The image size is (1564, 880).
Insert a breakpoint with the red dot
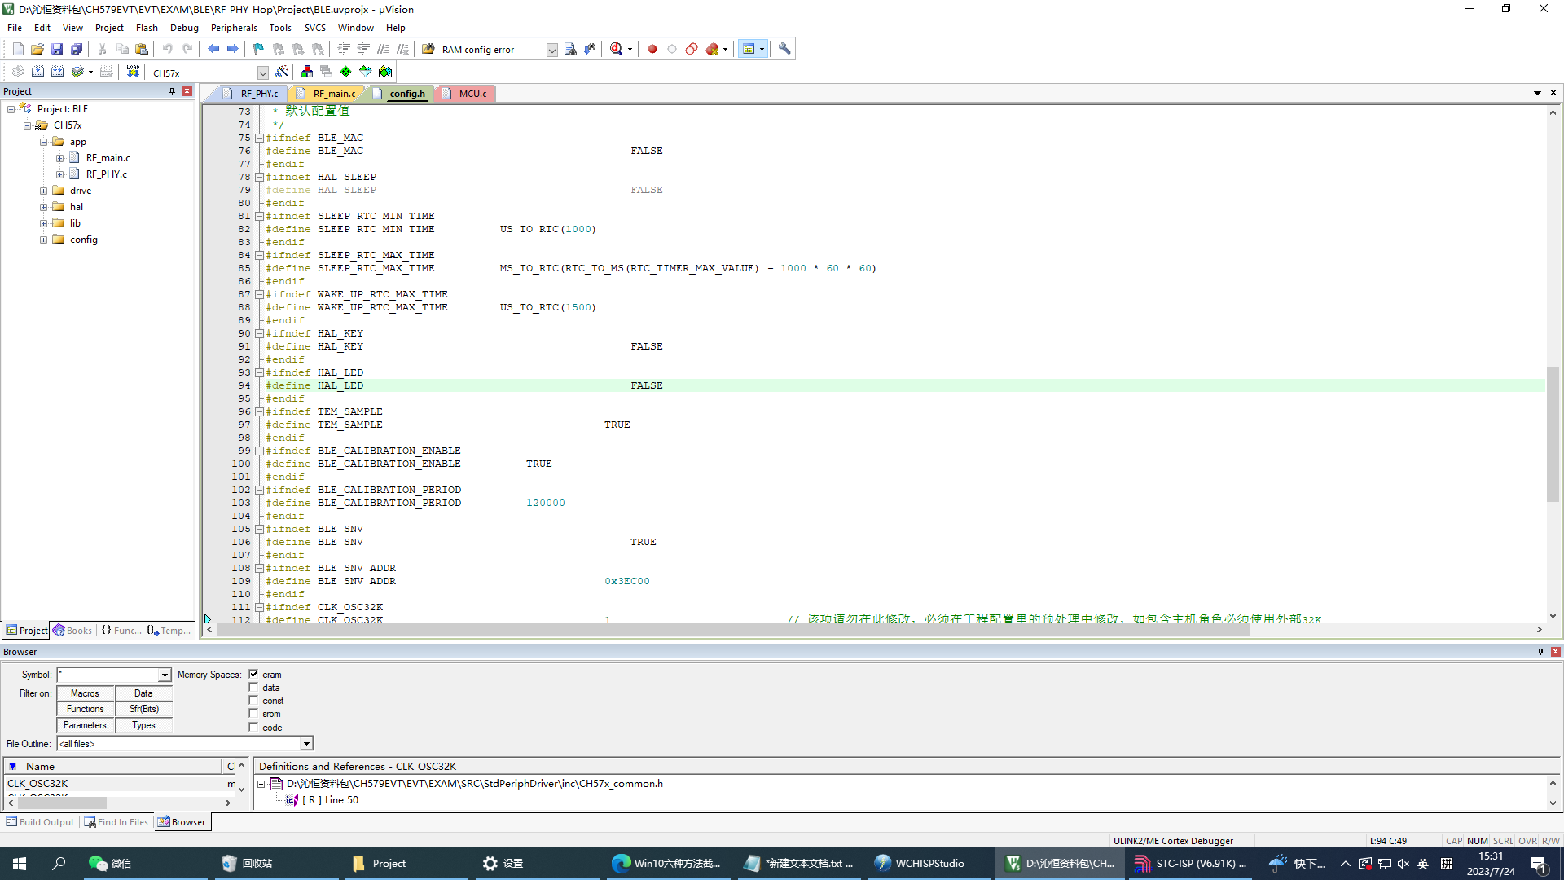pos(652,49)
